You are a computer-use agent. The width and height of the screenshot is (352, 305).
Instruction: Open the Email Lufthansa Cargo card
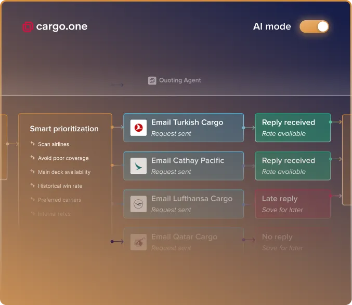click(184, 204)
